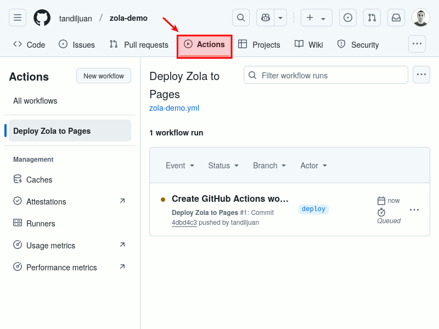Expand the Copilot dropdown arrow
This screenshot has width=439, height=329.
click(280, 18)
